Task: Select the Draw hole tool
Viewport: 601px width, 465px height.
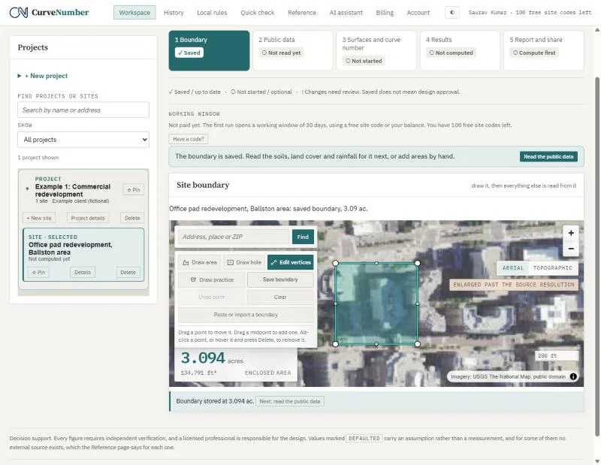Action: pos(244,263)
